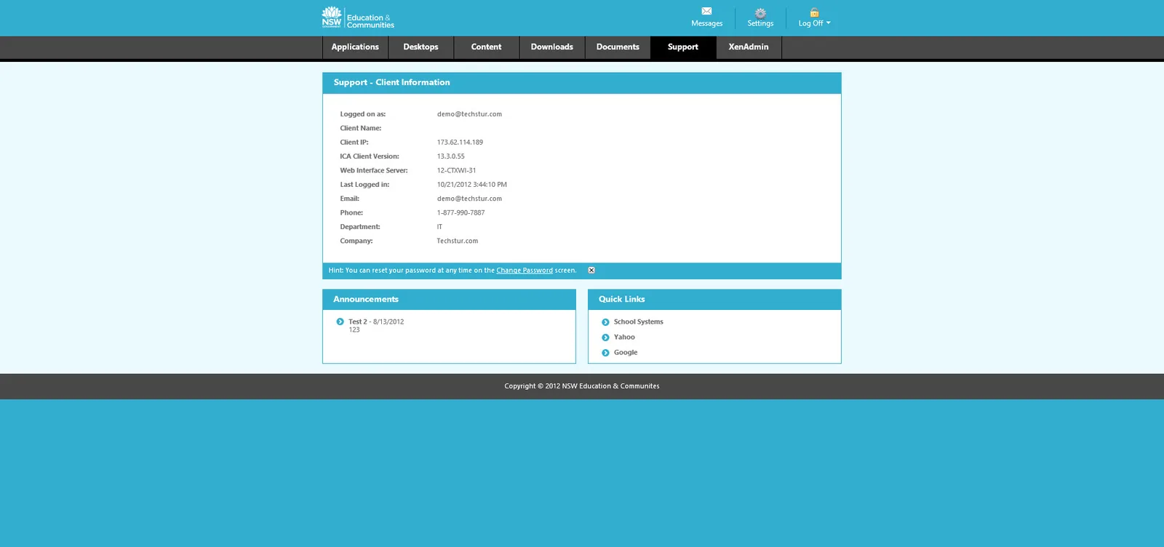Click the arrow icon next to School Systems
The height and width of the screenshot is (547, 1164).
(x=605, y=322)
